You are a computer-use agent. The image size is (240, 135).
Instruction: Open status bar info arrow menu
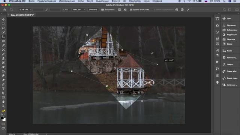coord(46,134)
